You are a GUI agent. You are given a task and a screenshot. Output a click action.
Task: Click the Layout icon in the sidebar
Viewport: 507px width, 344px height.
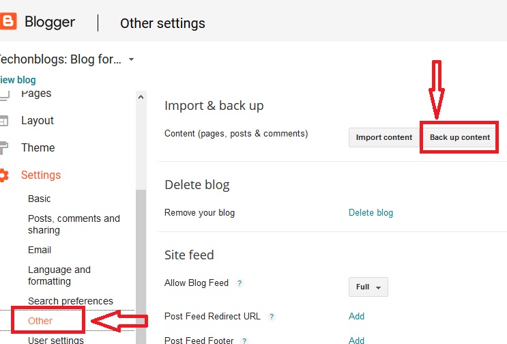pyautogui.click(x=4, y=121)
